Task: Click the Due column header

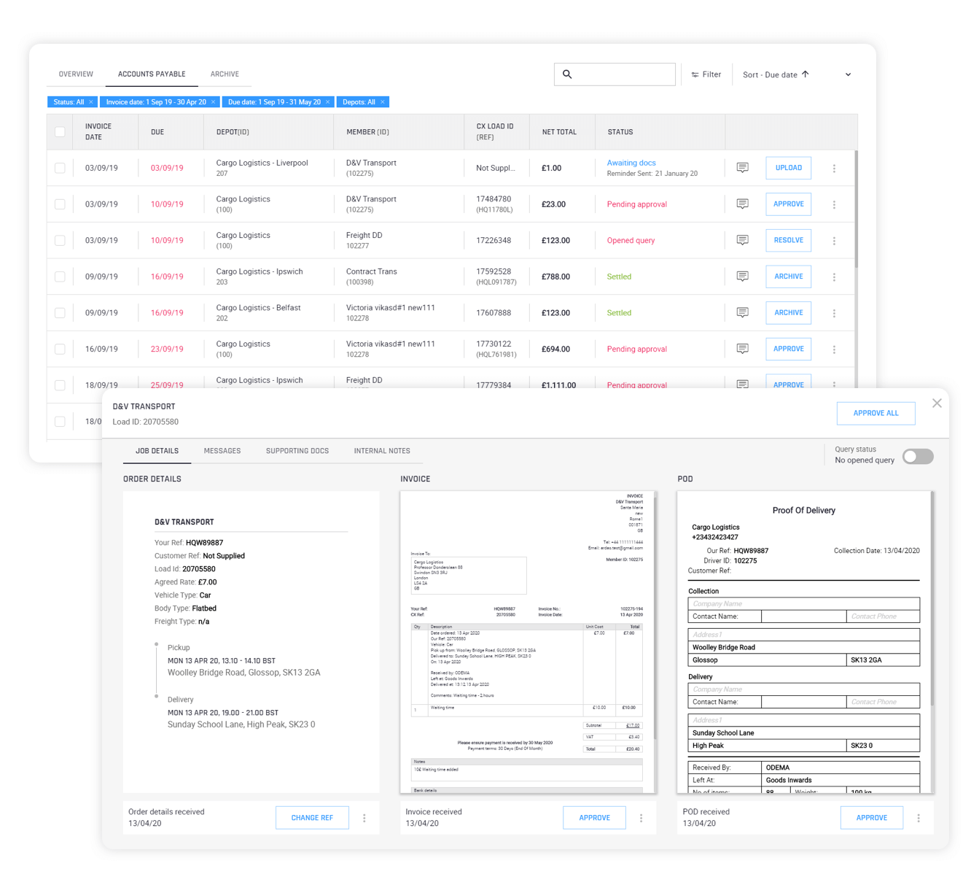Action: pyautogui.click(x=157, y=132)
